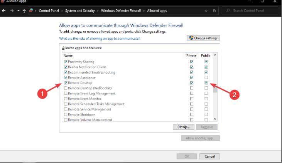Image resolution: width=282 pixels, height=163 pixels.
Task: Click the Name column header
Action: click(68, 56)
